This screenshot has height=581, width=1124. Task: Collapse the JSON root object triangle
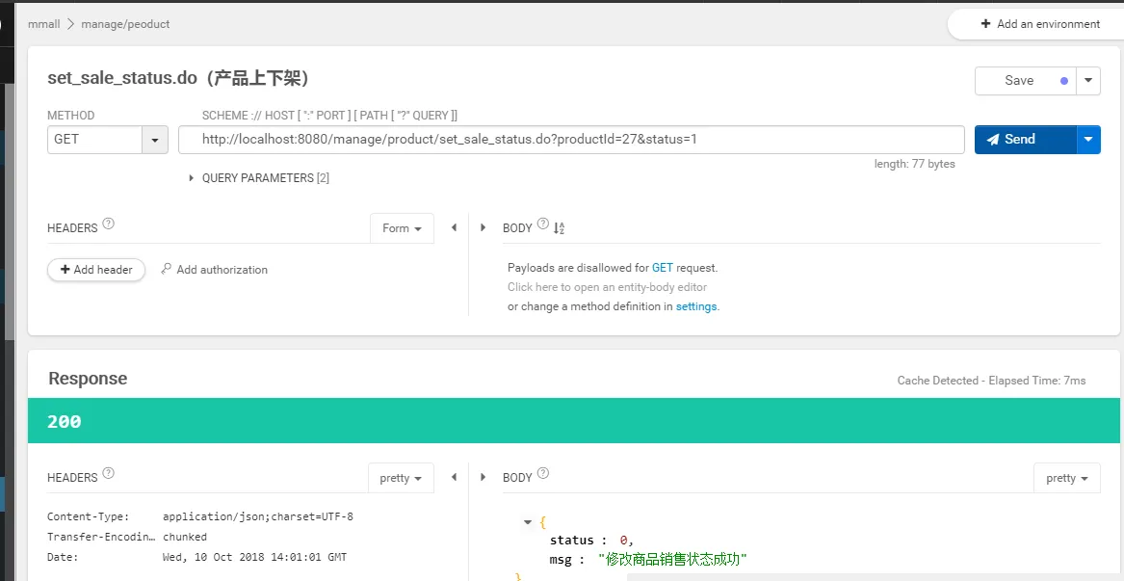point(529,522)
